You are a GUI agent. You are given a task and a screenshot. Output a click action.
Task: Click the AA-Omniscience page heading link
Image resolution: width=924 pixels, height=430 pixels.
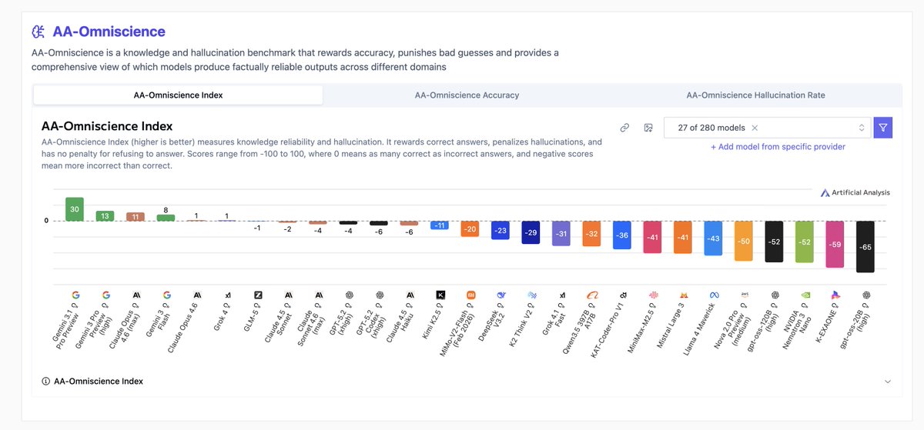(109, 32)
